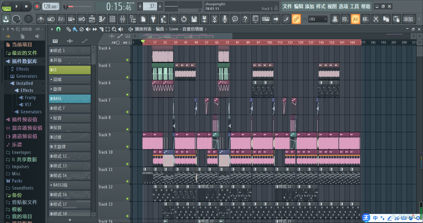
Task: Toggle the 3.2.1 countdown before recording
Action: 61,19
